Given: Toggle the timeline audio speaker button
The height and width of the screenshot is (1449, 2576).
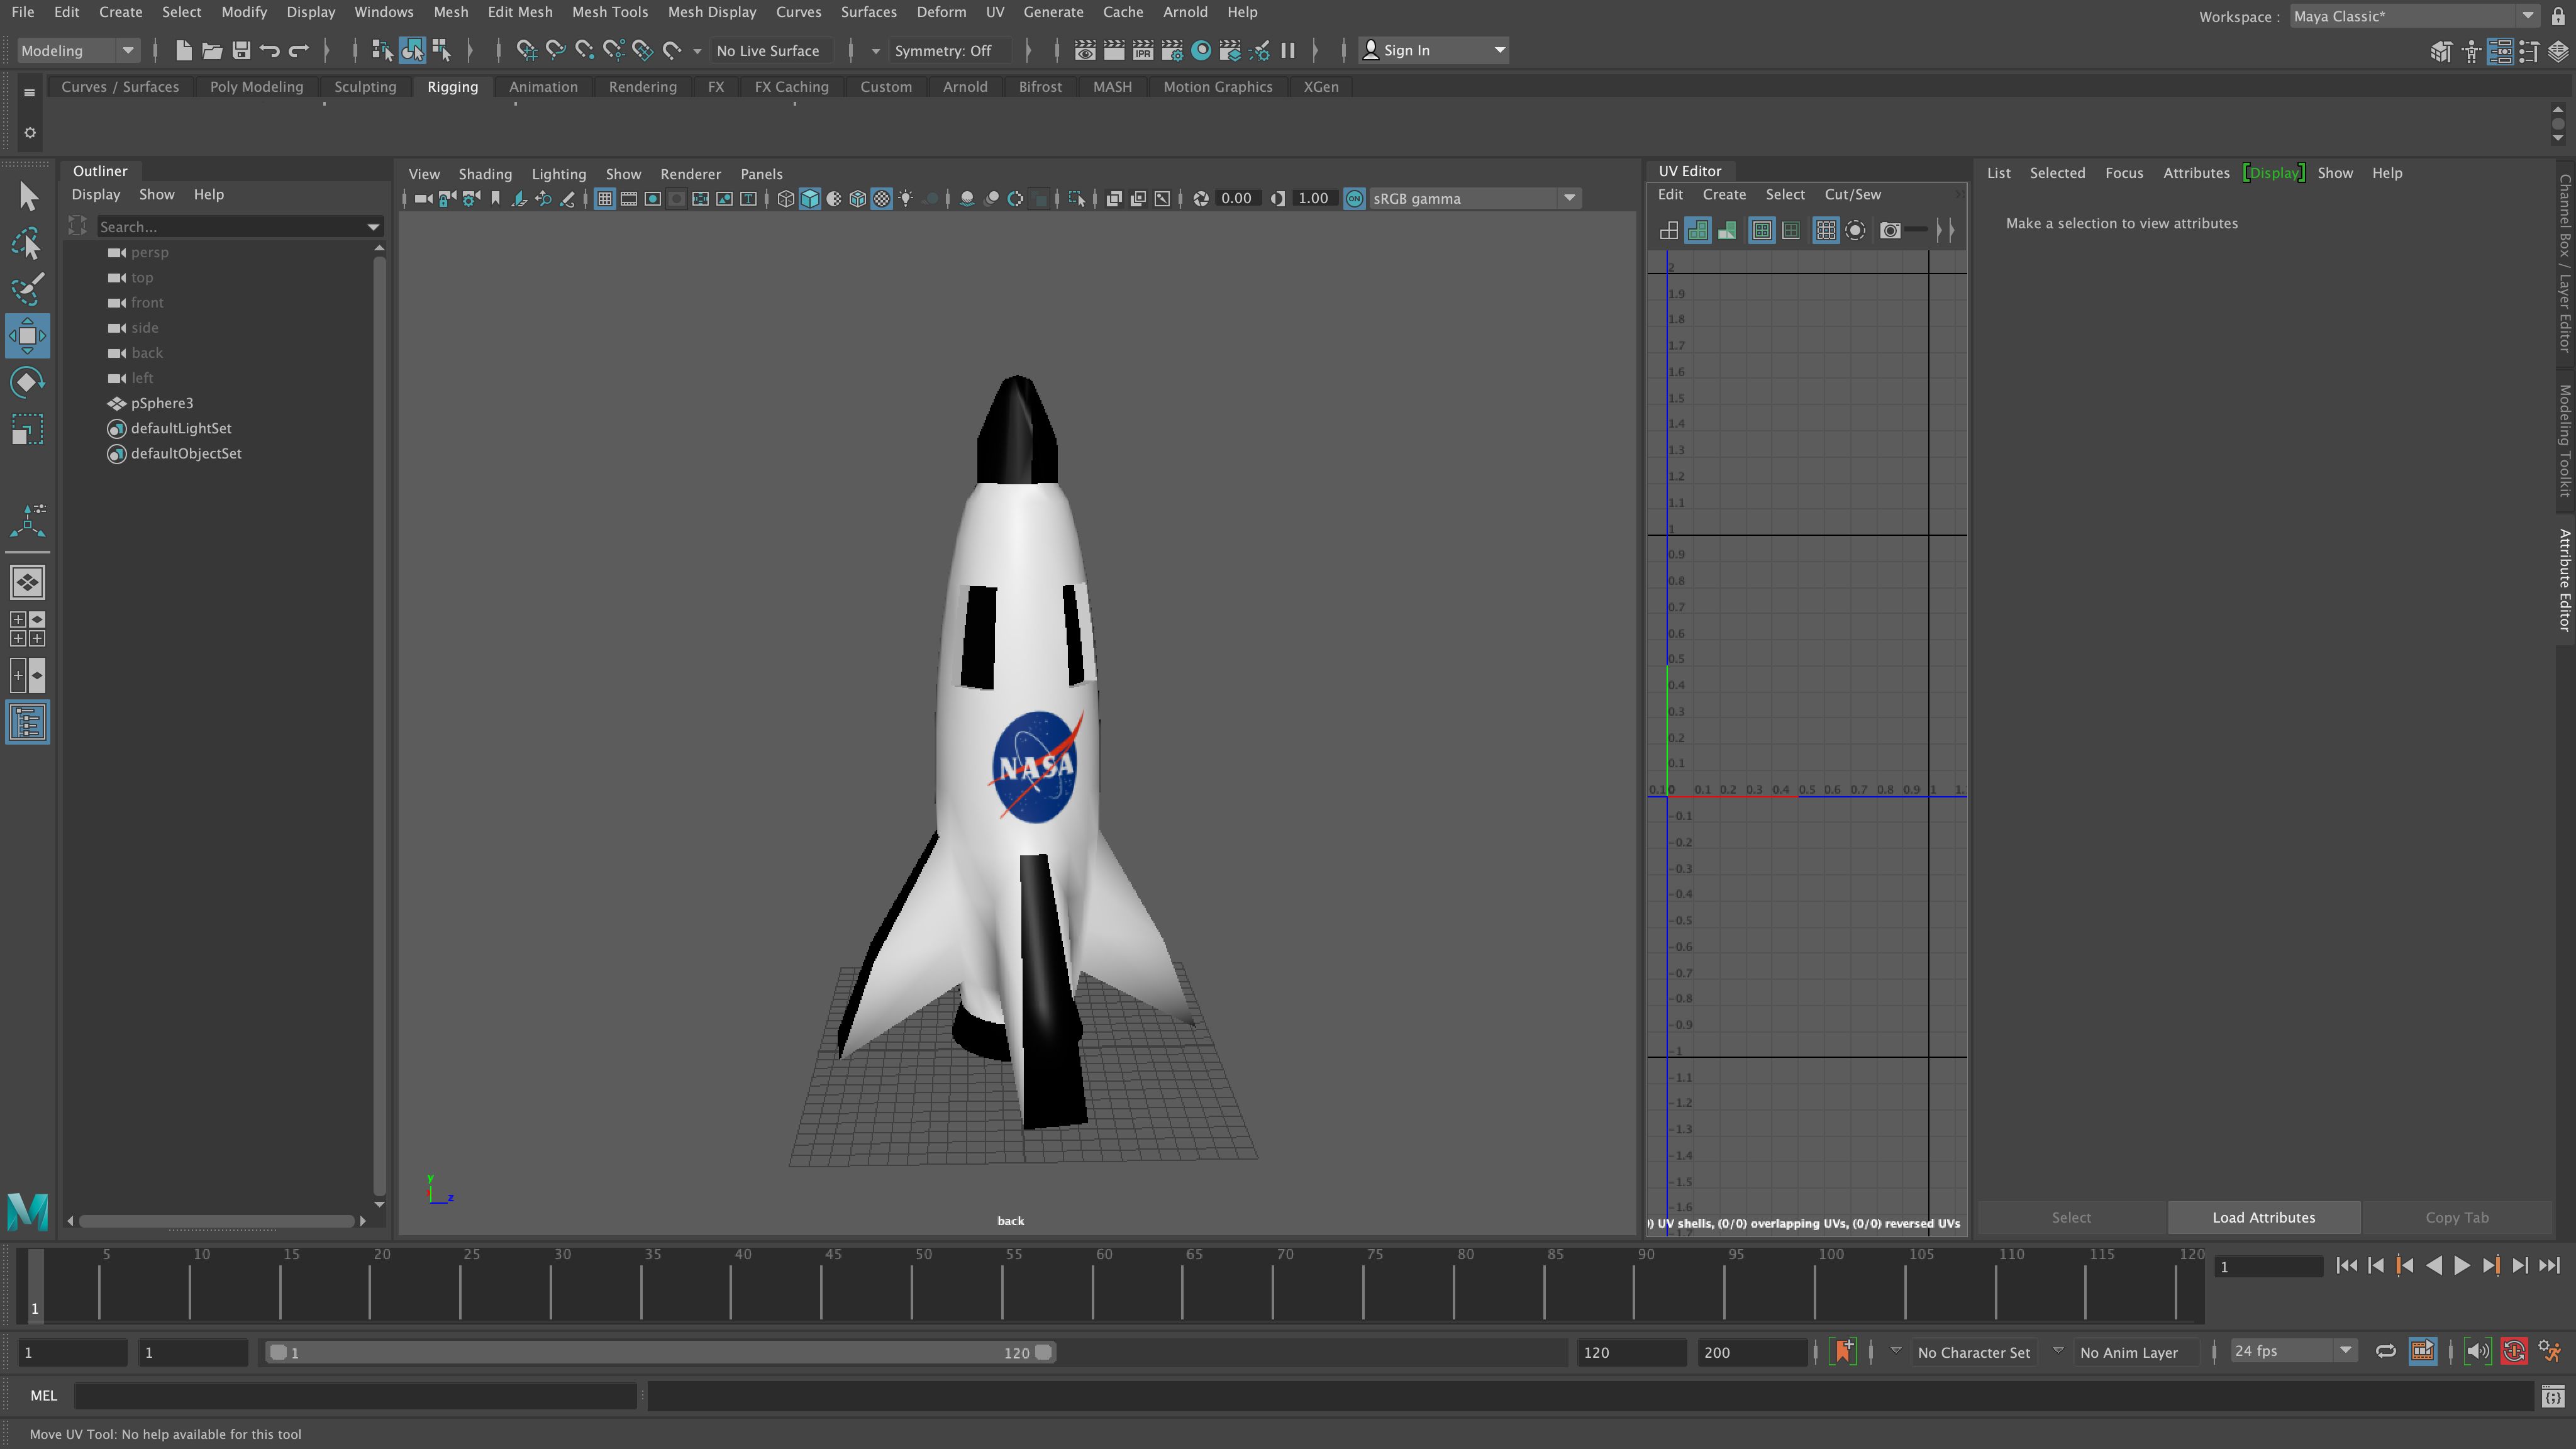Looking at the screenshot, I should tap(2478, 1352).
